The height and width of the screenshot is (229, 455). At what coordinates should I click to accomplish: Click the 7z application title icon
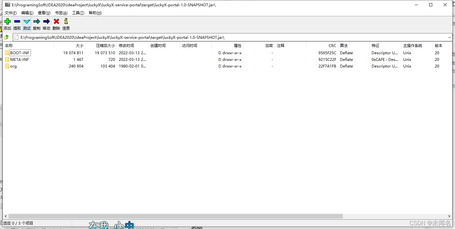click(8, 5)
